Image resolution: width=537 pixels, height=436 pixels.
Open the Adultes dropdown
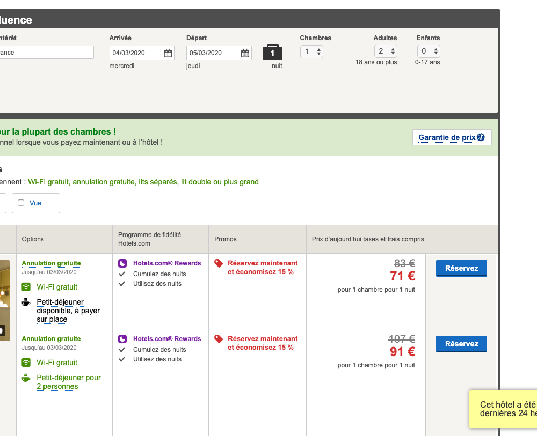point(386,51)
